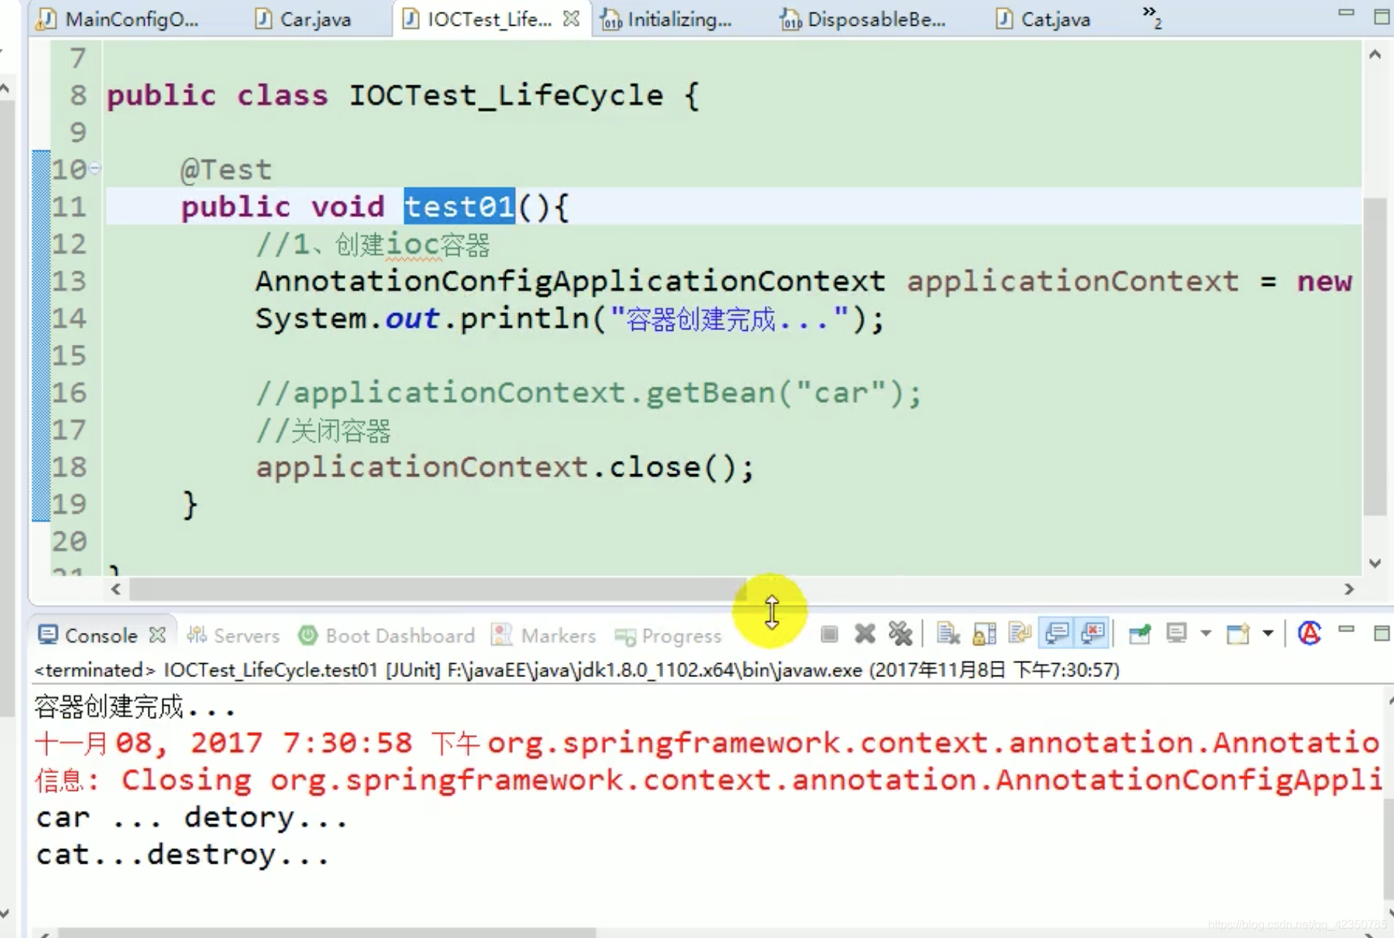Switch to the Progress tab

pos(668,637)
